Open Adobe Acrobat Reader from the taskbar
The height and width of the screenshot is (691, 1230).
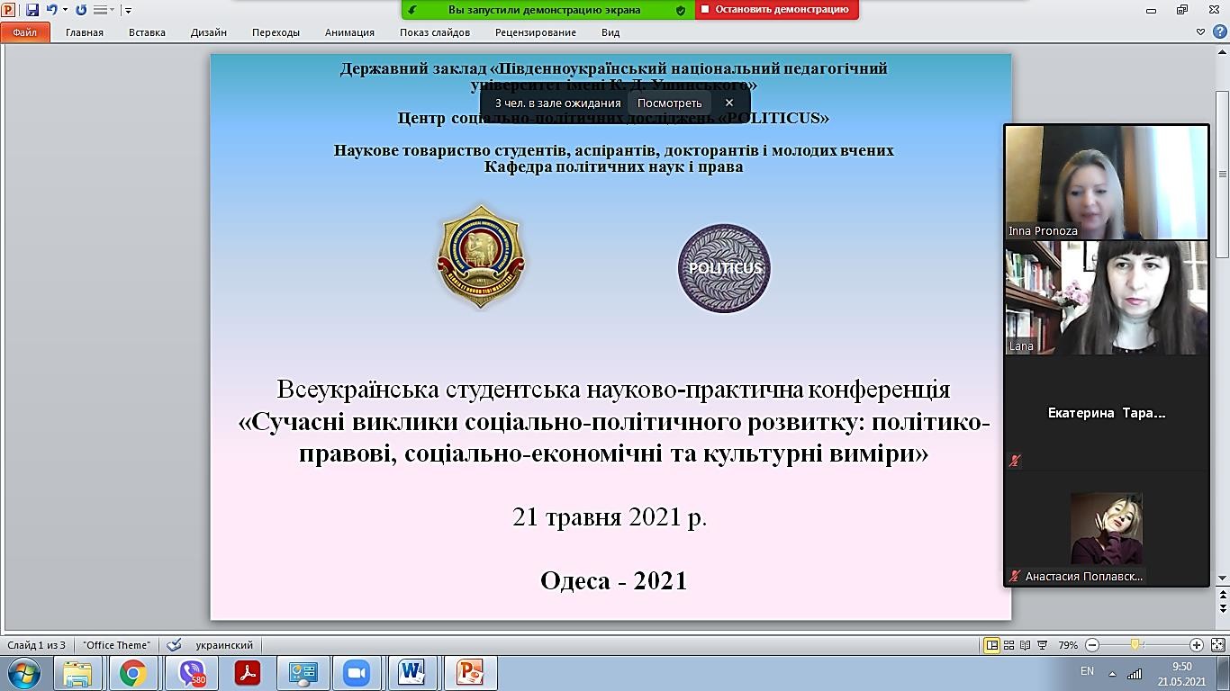247,673
